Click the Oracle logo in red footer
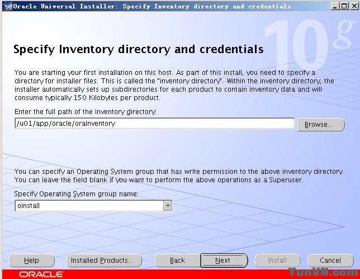Viewport: 360px width, 279px height. tap(41, 275)
